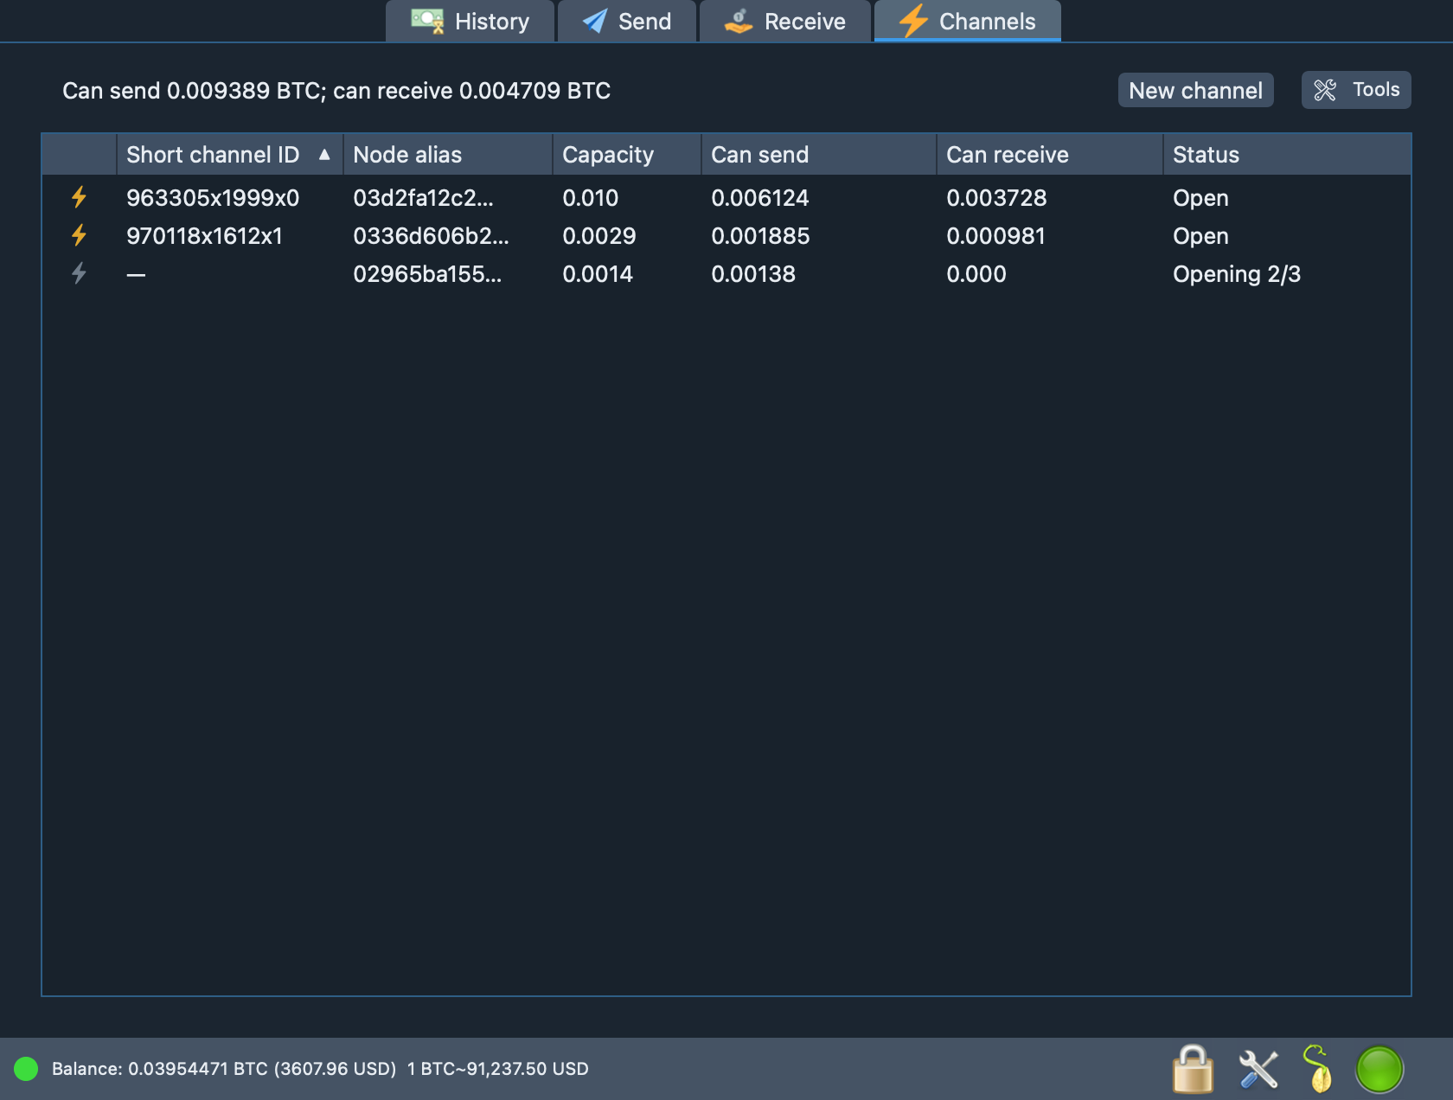The width and height of the screenshot is (1453, 1100).
Task: Click capacity value 0.010
Action: (x=590, y=198)
